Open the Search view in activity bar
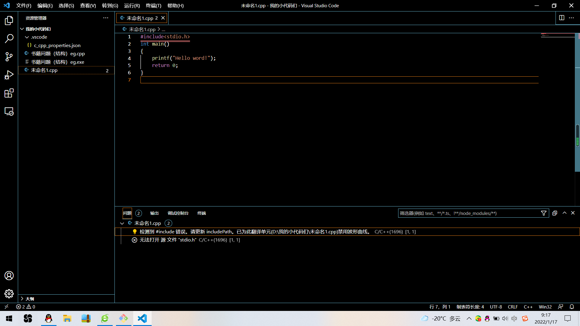The image size is (580, 326). [x=9, y=39]
